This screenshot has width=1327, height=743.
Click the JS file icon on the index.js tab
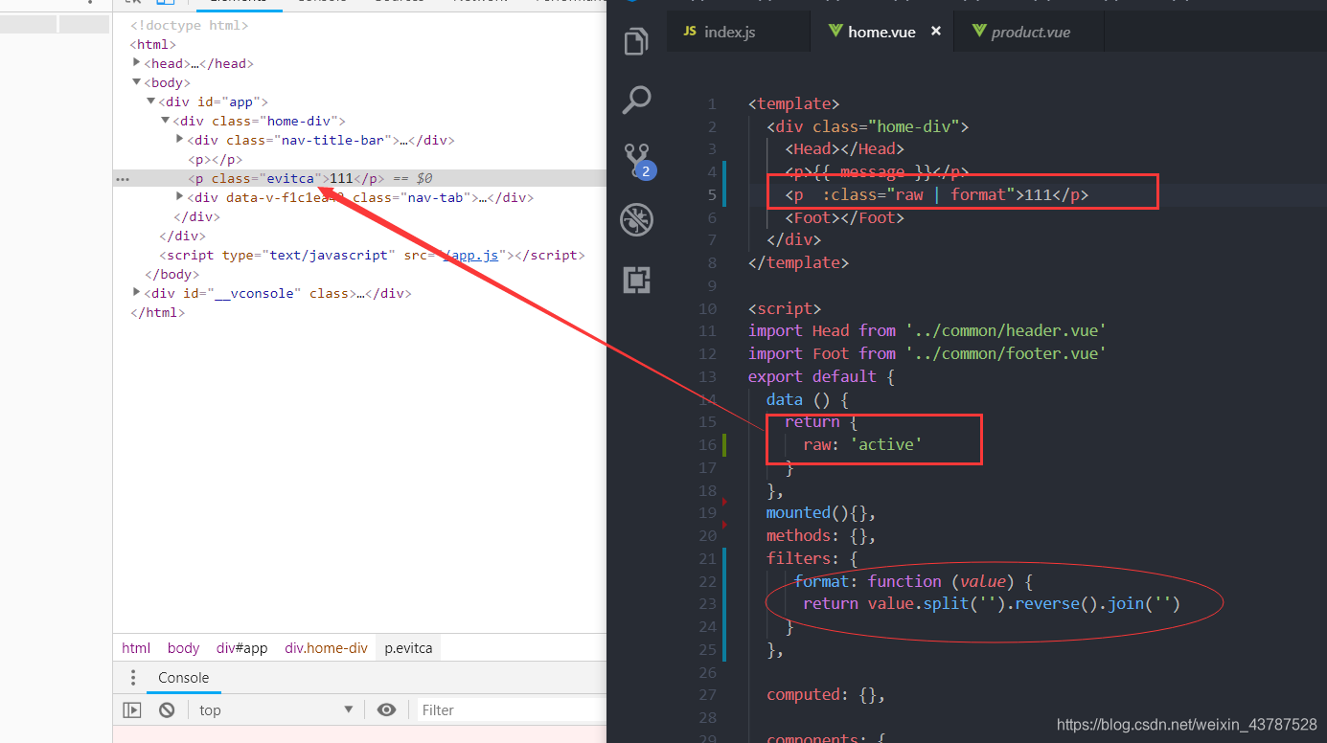690,32
